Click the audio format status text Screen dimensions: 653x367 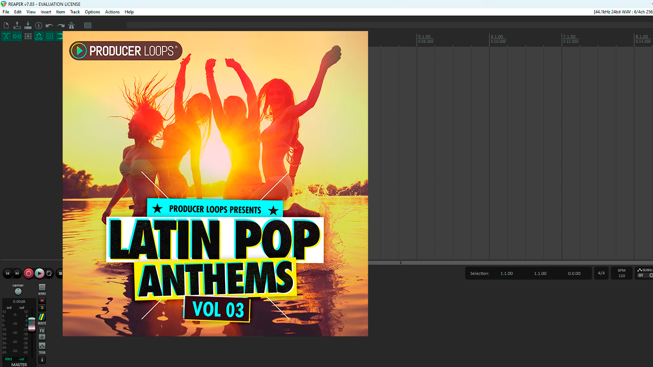pyautogui.click(x=622, y=12)
